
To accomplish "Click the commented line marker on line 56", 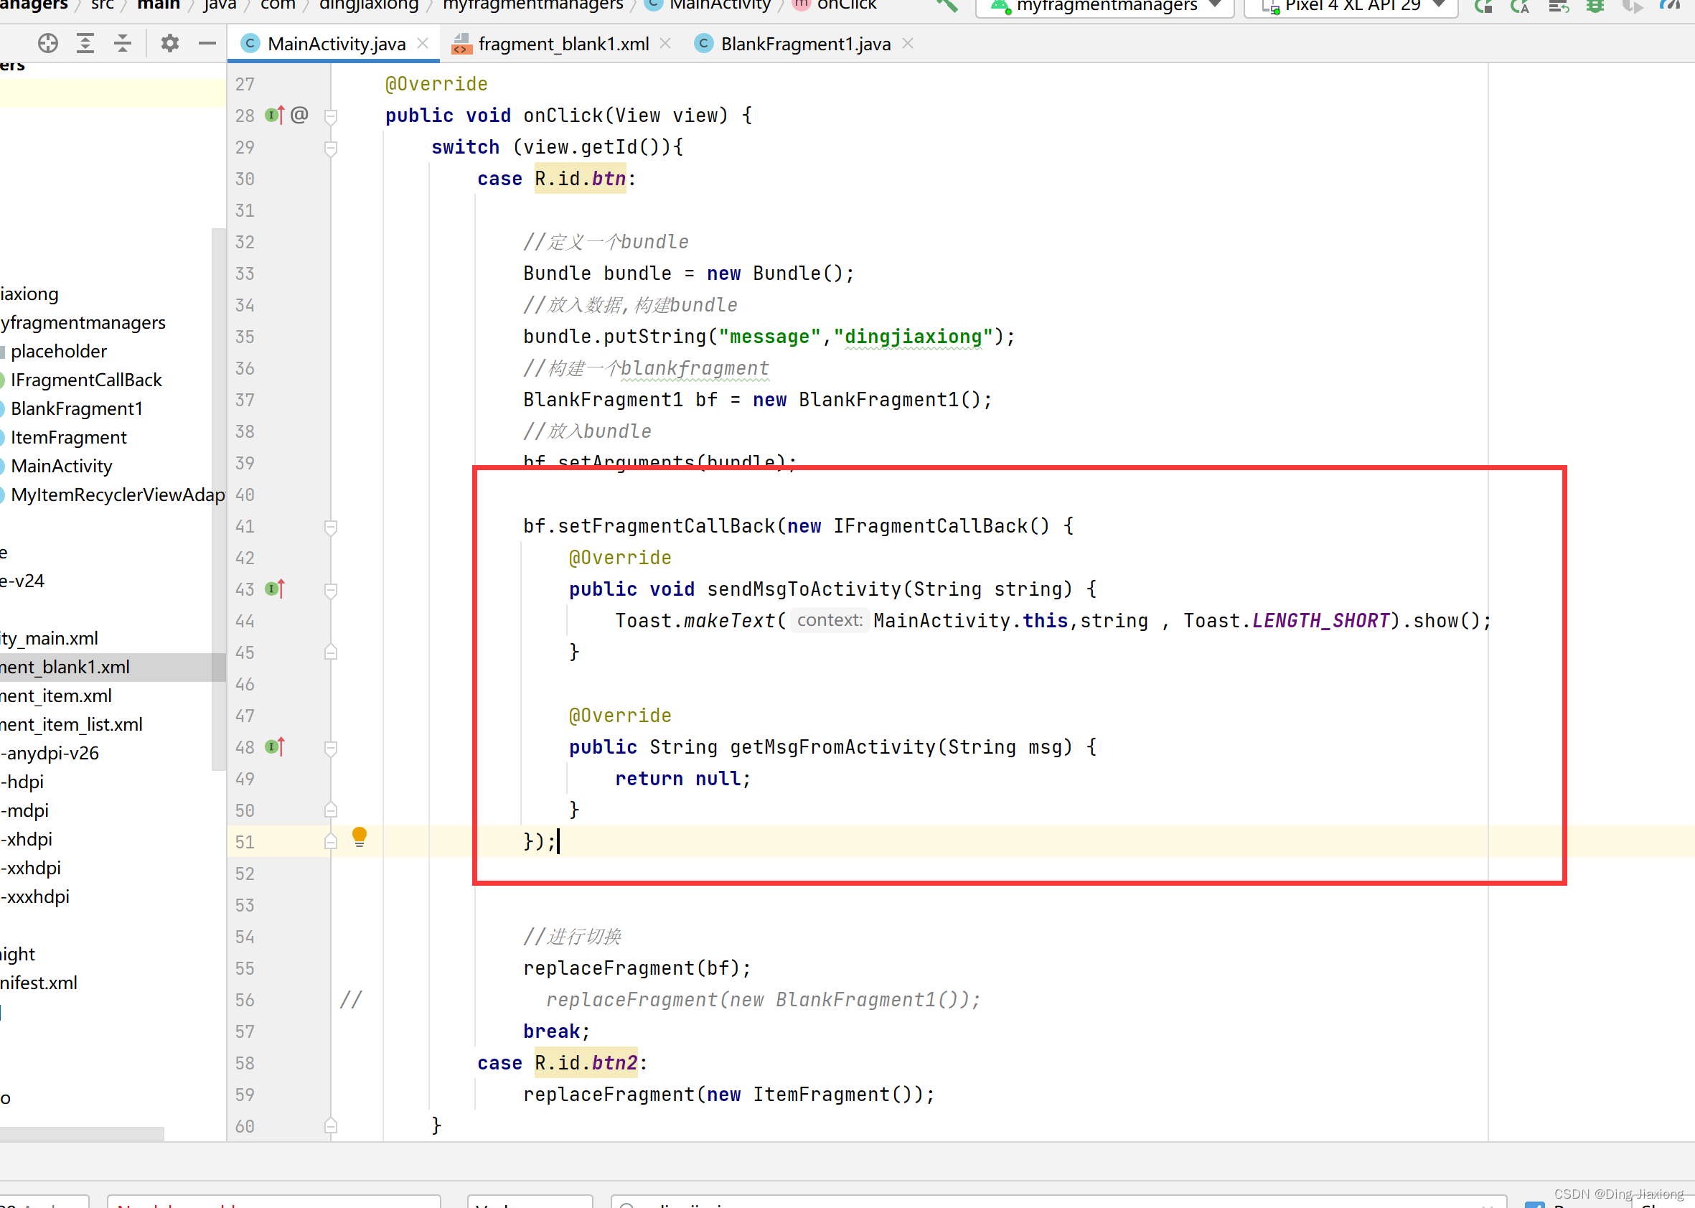I will coord(350,1000).
